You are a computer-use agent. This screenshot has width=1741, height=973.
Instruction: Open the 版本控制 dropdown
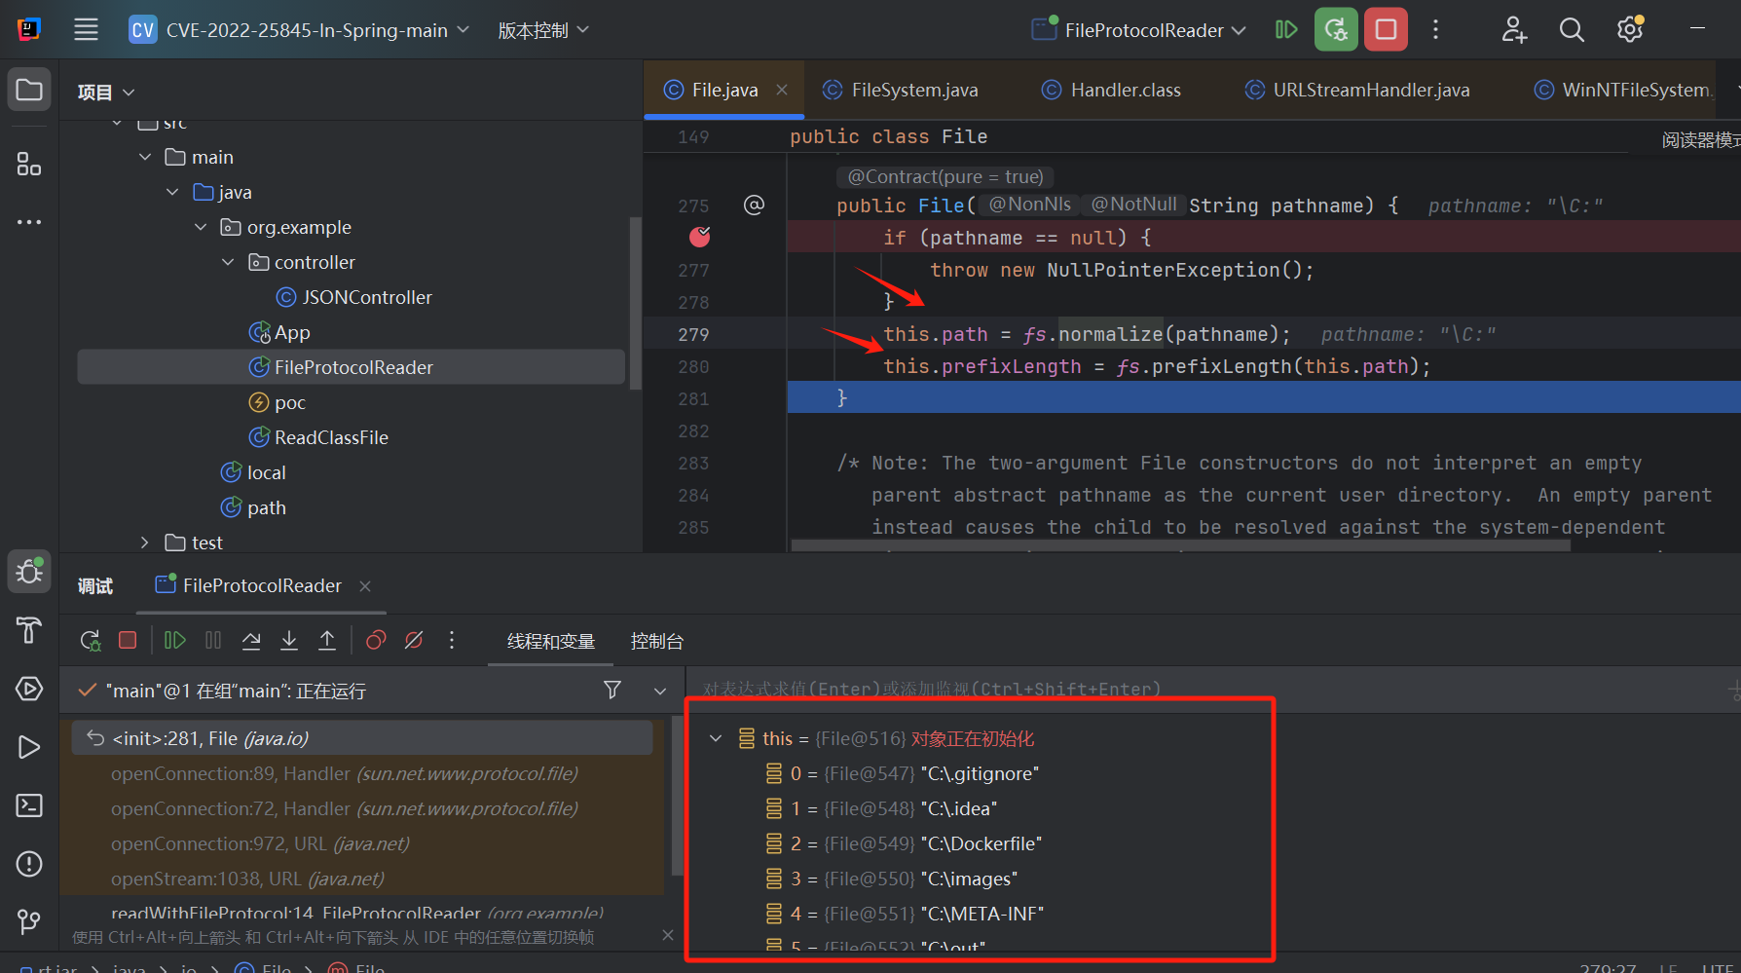(543, 30)
